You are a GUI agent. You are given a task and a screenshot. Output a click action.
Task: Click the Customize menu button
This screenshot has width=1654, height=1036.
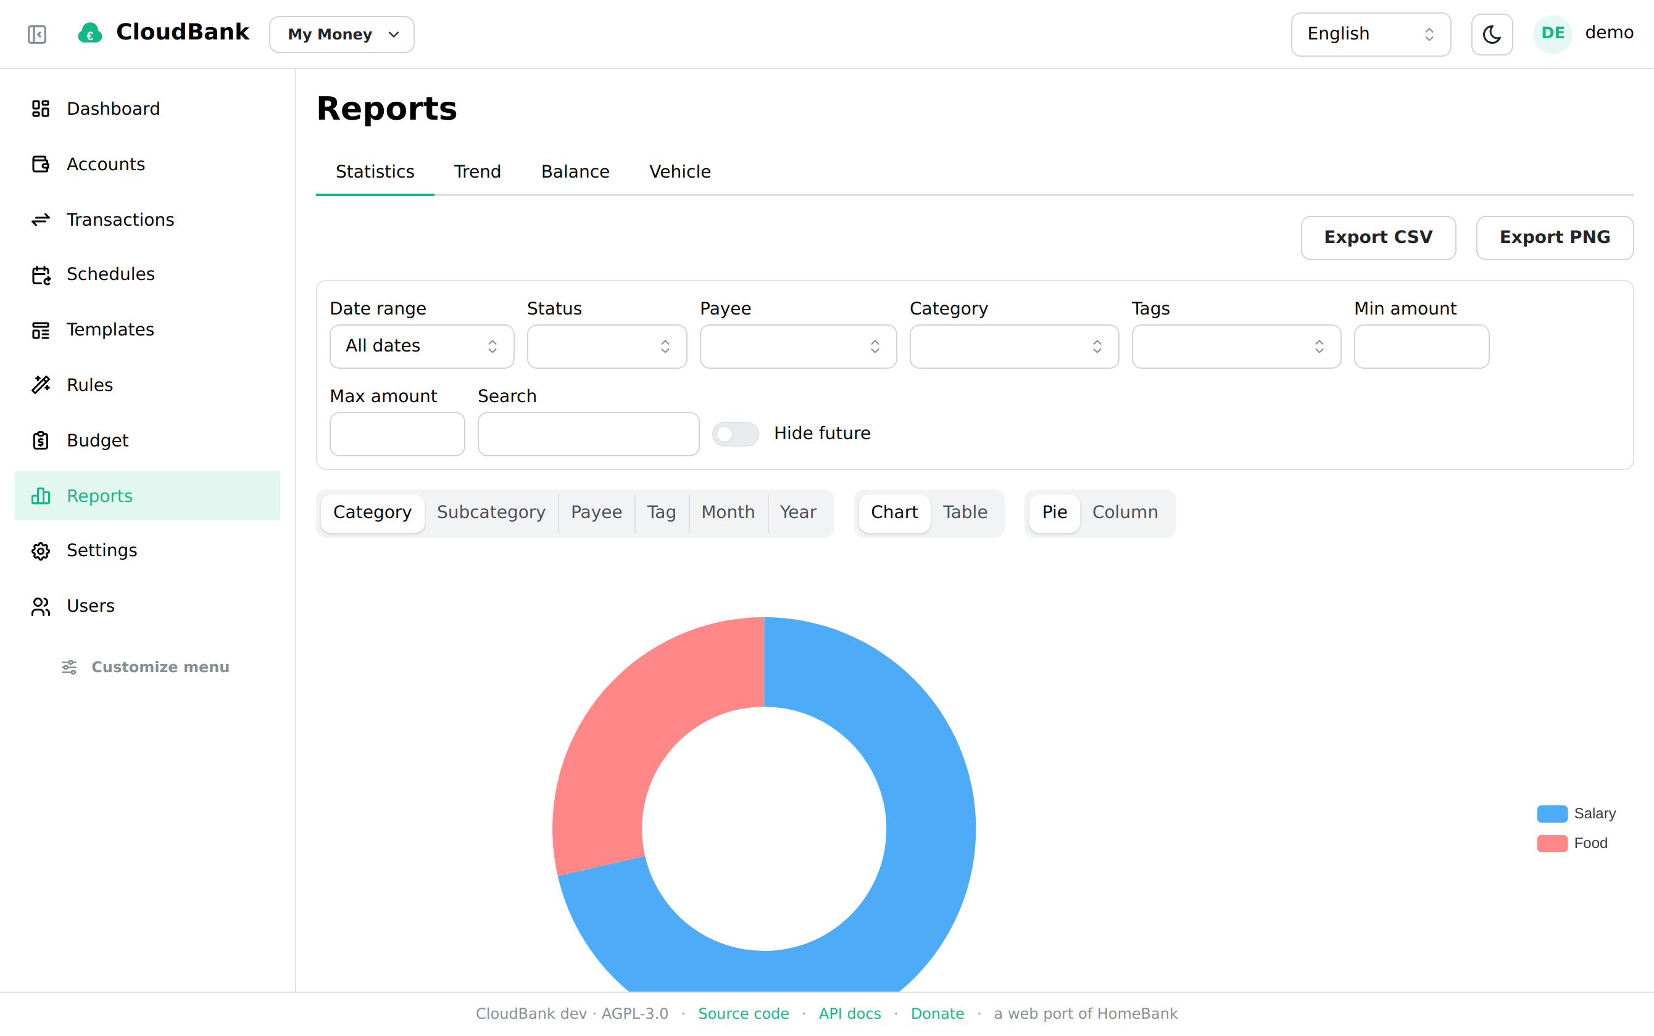point(146,667)
